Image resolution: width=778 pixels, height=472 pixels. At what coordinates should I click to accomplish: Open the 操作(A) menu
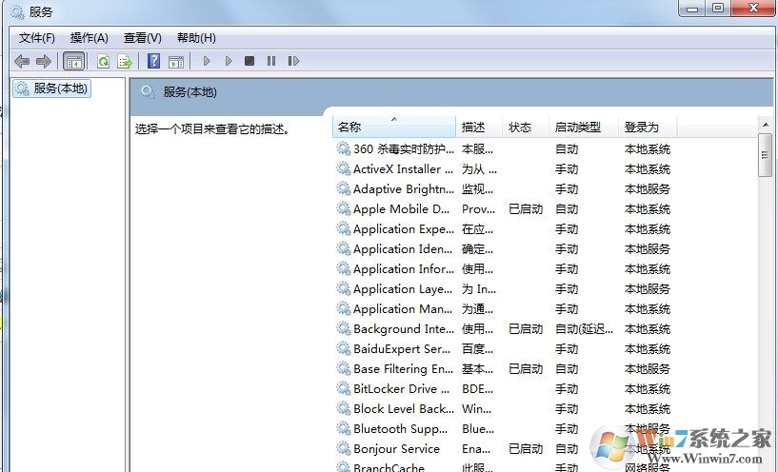pyautogui.click(x=89, y=38)
